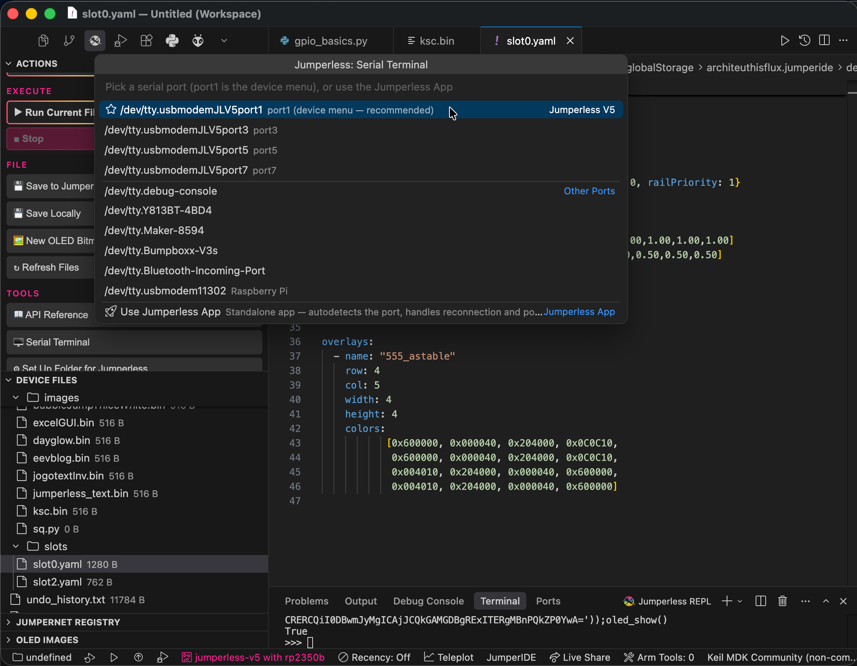
Task: Open the Source Control branch icon
Action: (69, 41)
